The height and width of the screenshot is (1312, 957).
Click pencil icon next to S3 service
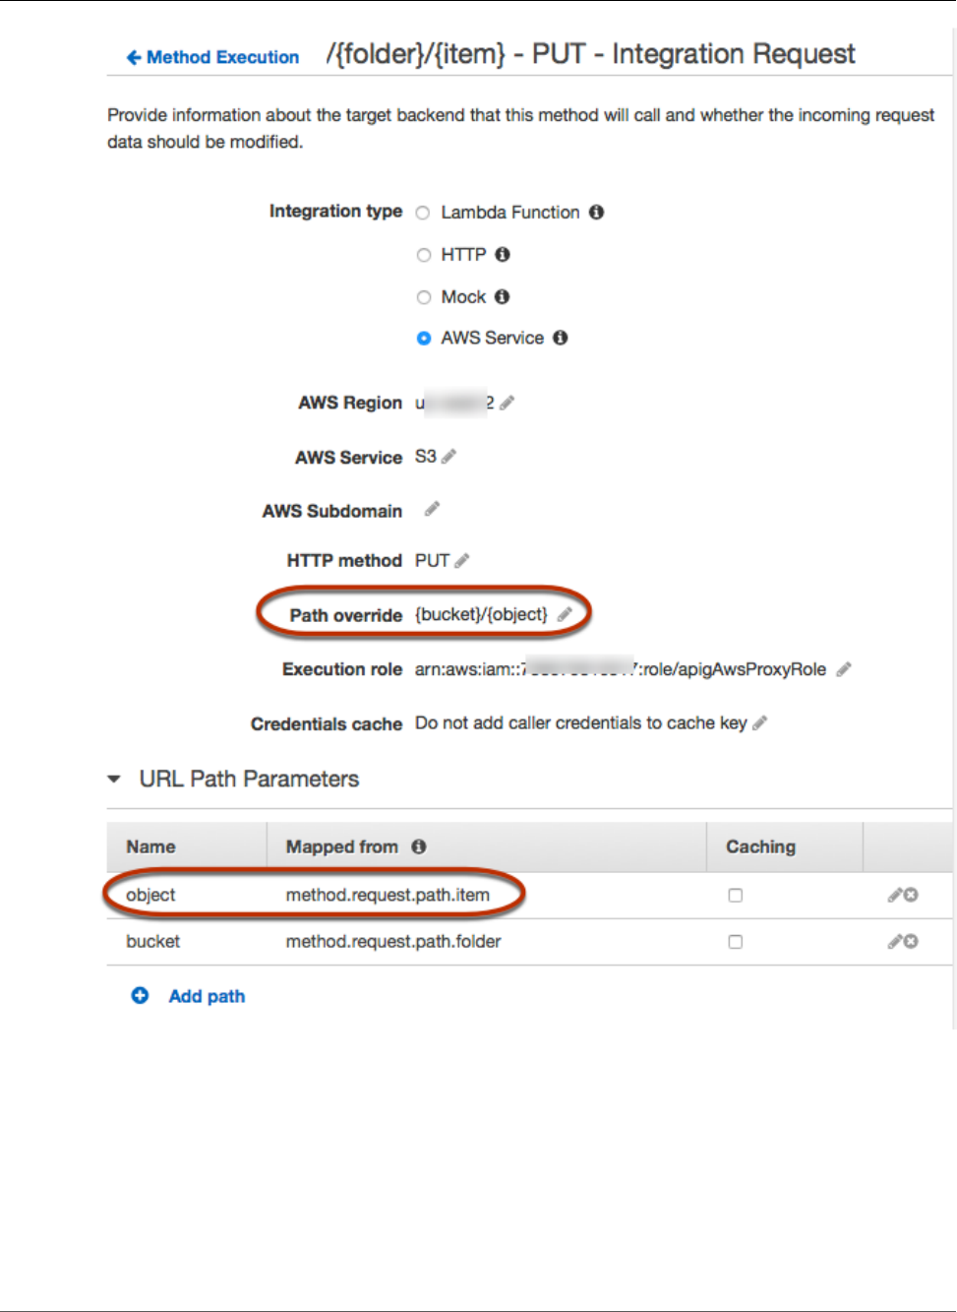click(x=449, y=457)
